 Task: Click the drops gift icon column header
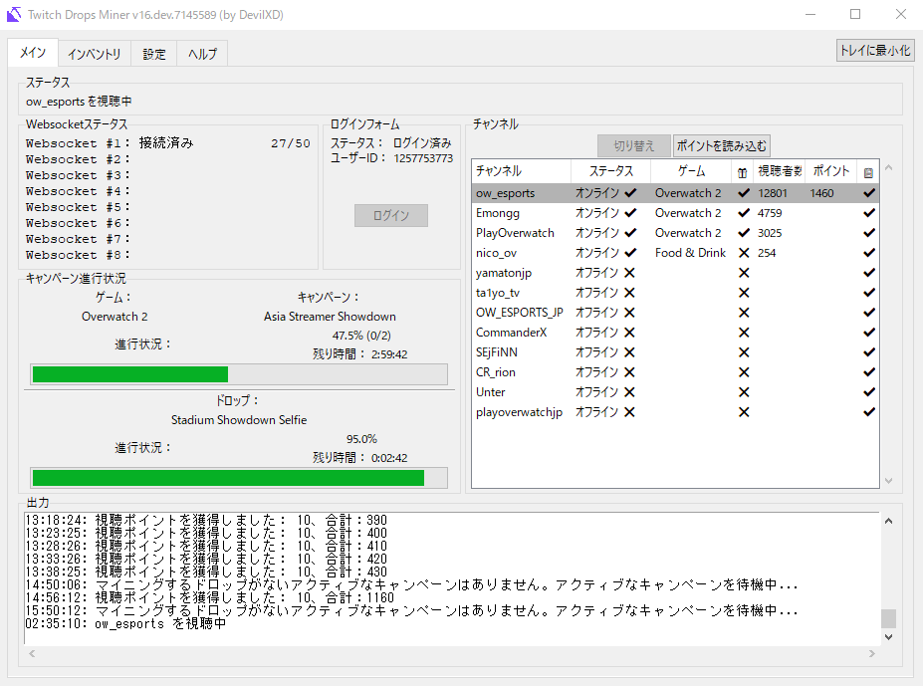(743, 172)
